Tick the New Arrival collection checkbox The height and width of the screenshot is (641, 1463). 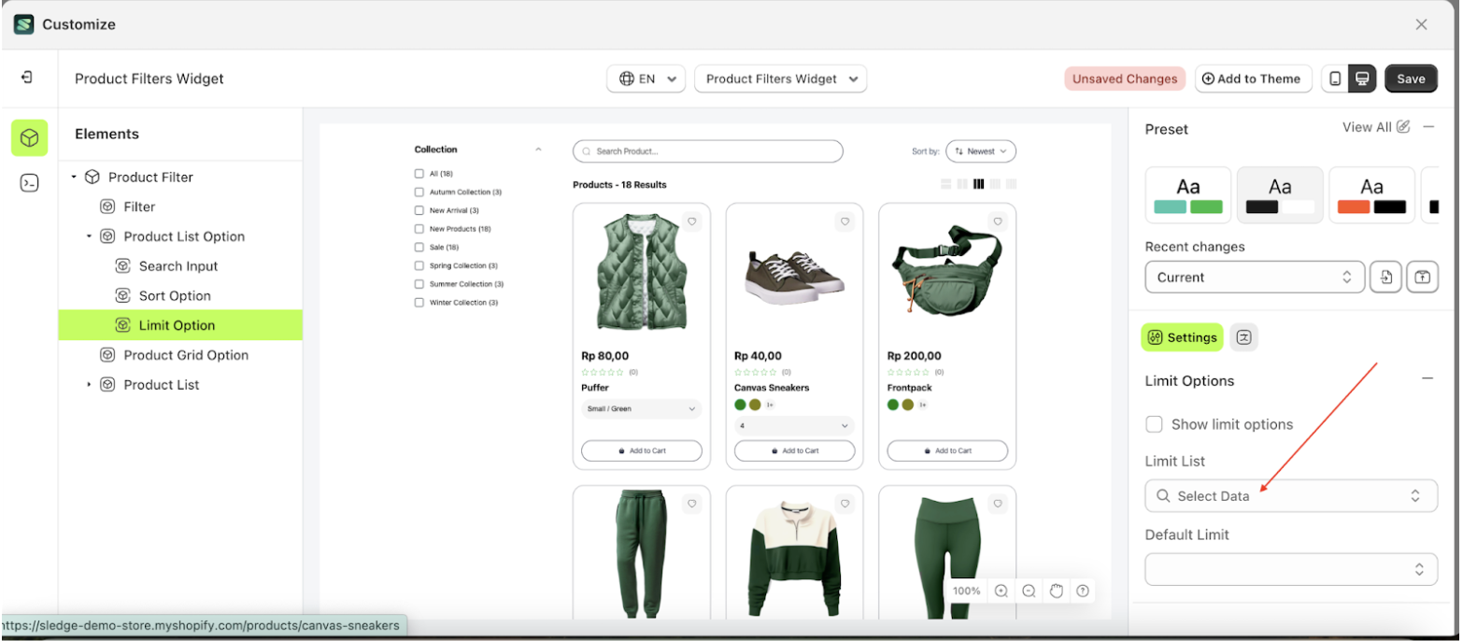click(419, 210)
